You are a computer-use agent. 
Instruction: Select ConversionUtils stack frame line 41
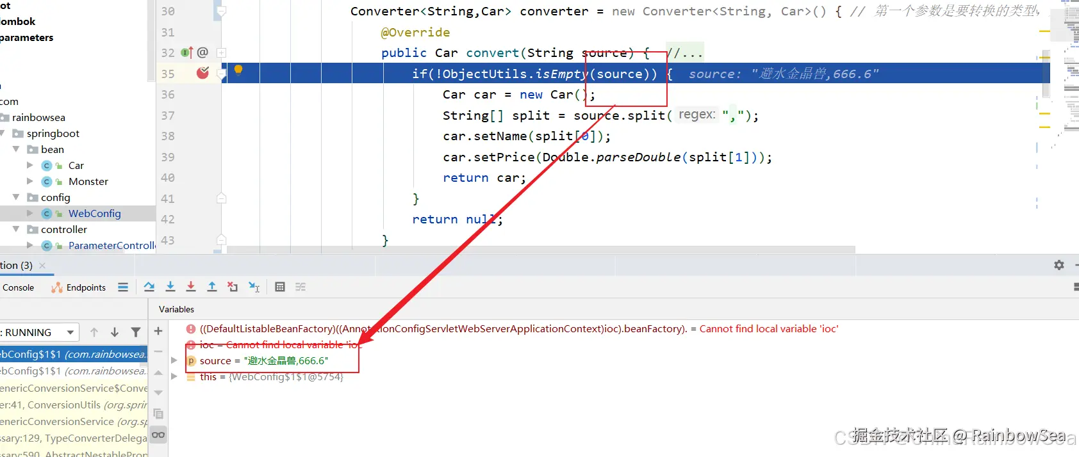[74, 405]
